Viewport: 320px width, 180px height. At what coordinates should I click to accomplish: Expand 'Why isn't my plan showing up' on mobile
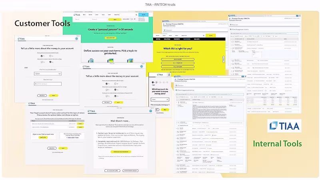point(160,105)
